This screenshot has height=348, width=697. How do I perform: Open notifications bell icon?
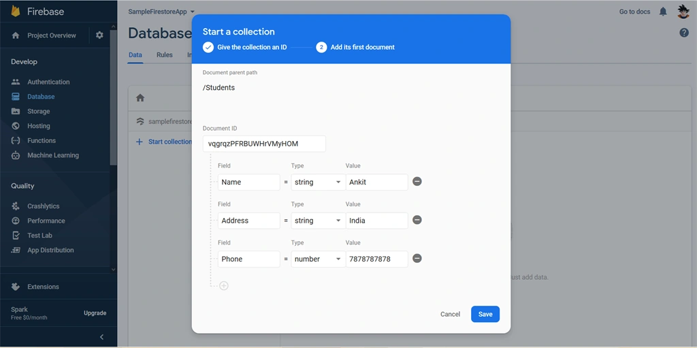(x=663, y=12)
